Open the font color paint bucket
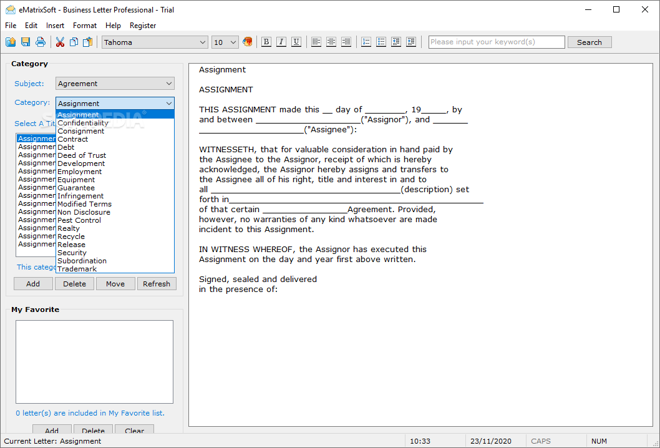Image resolution: width=660 pixels, height=448 pixels. [x=248, y=42]
